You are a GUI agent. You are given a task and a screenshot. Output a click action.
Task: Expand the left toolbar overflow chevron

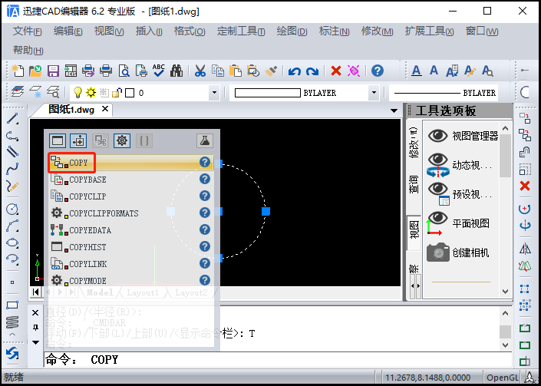(x=12, y=335)
